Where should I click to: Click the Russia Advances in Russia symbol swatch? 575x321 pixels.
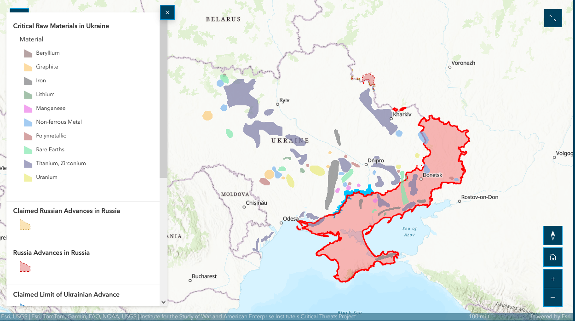25,267
